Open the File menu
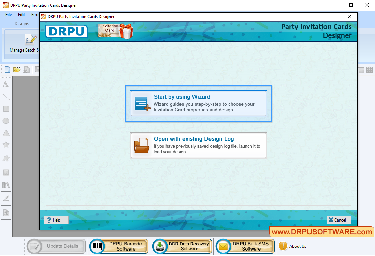This screenshot has height=256, width=375. (x=9, y=15)
